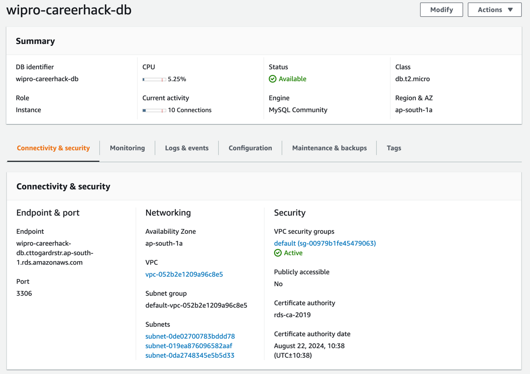Image resolution: width=530 pixels, height=374 pixels.
Task: Click the Modify button
Action: [442, 10]
